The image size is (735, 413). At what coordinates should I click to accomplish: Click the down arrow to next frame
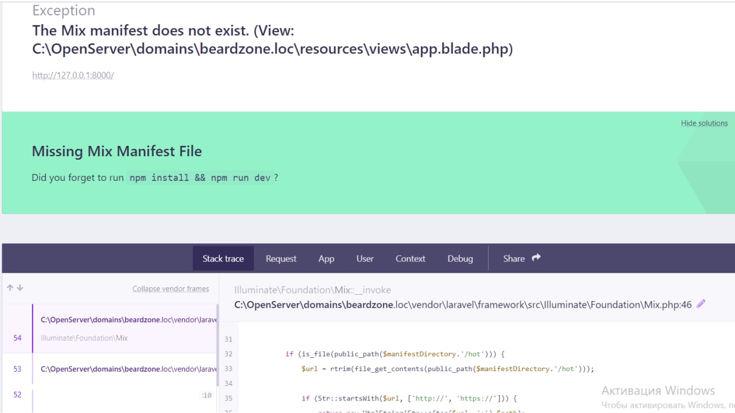tap(20, 288)
